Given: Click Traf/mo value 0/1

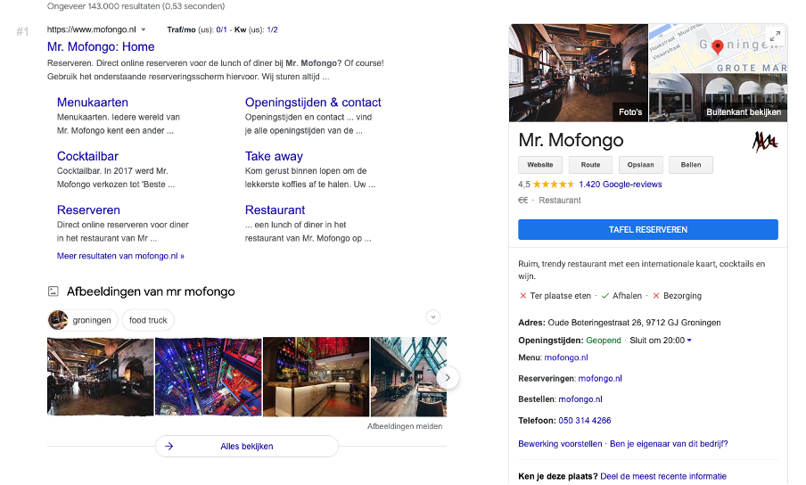Looking at the screenshot, I should point(221,29).
